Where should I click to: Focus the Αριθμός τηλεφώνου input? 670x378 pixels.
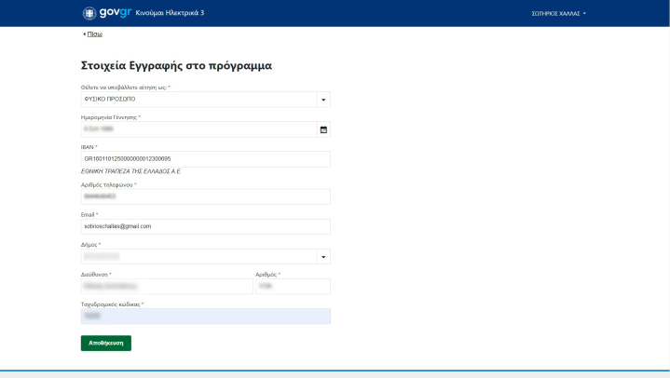pos(205,196)
